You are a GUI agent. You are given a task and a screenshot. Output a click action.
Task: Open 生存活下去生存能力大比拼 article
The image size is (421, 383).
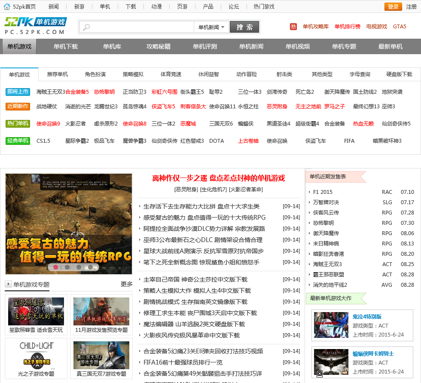click(x=201, y=206)
